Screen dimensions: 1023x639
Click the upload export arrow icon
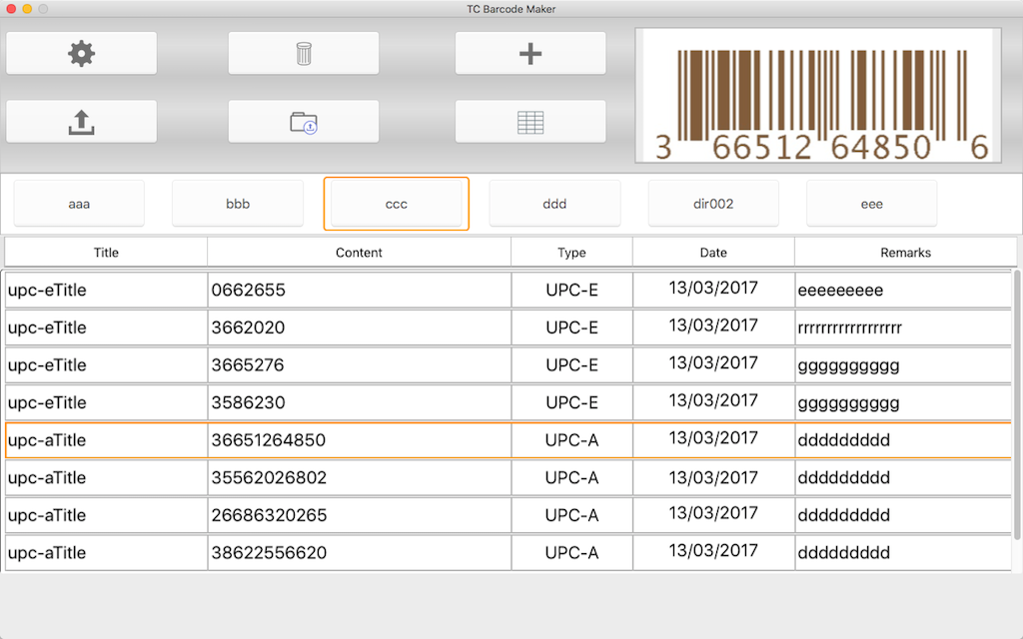82,121
